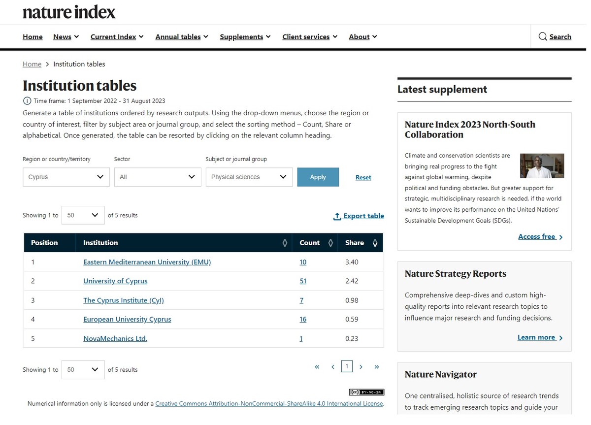Viewport: 591px width, 425px height.
Task: Change the Subject or journal group dropdown
Action: point(249,177)
